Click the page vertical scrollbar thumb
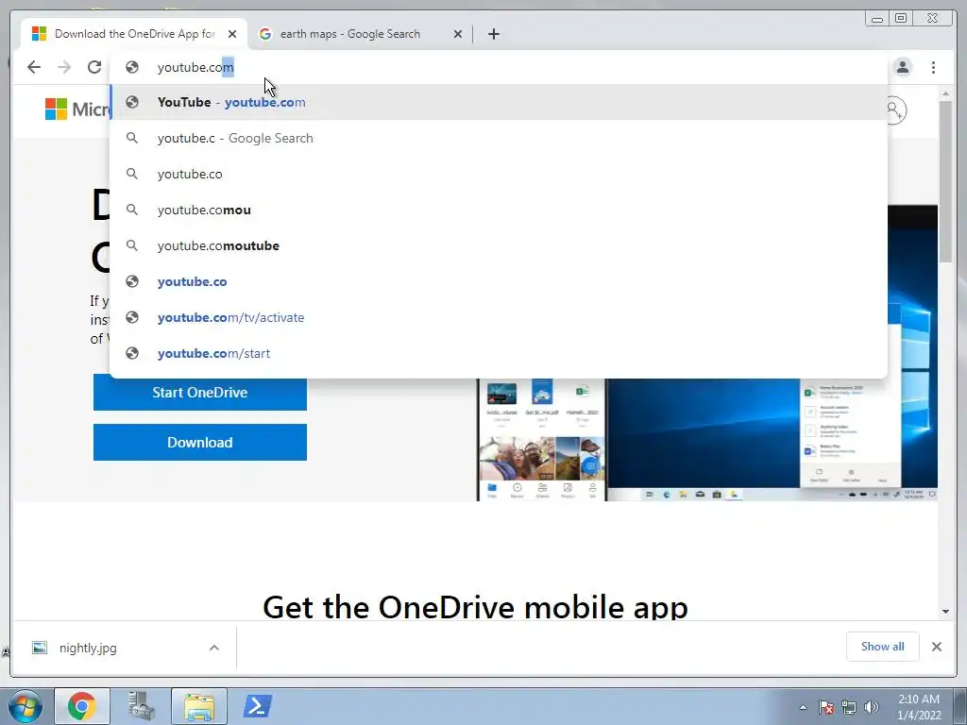The height and width of the screenshot is (725, 967). pos(945,181)
